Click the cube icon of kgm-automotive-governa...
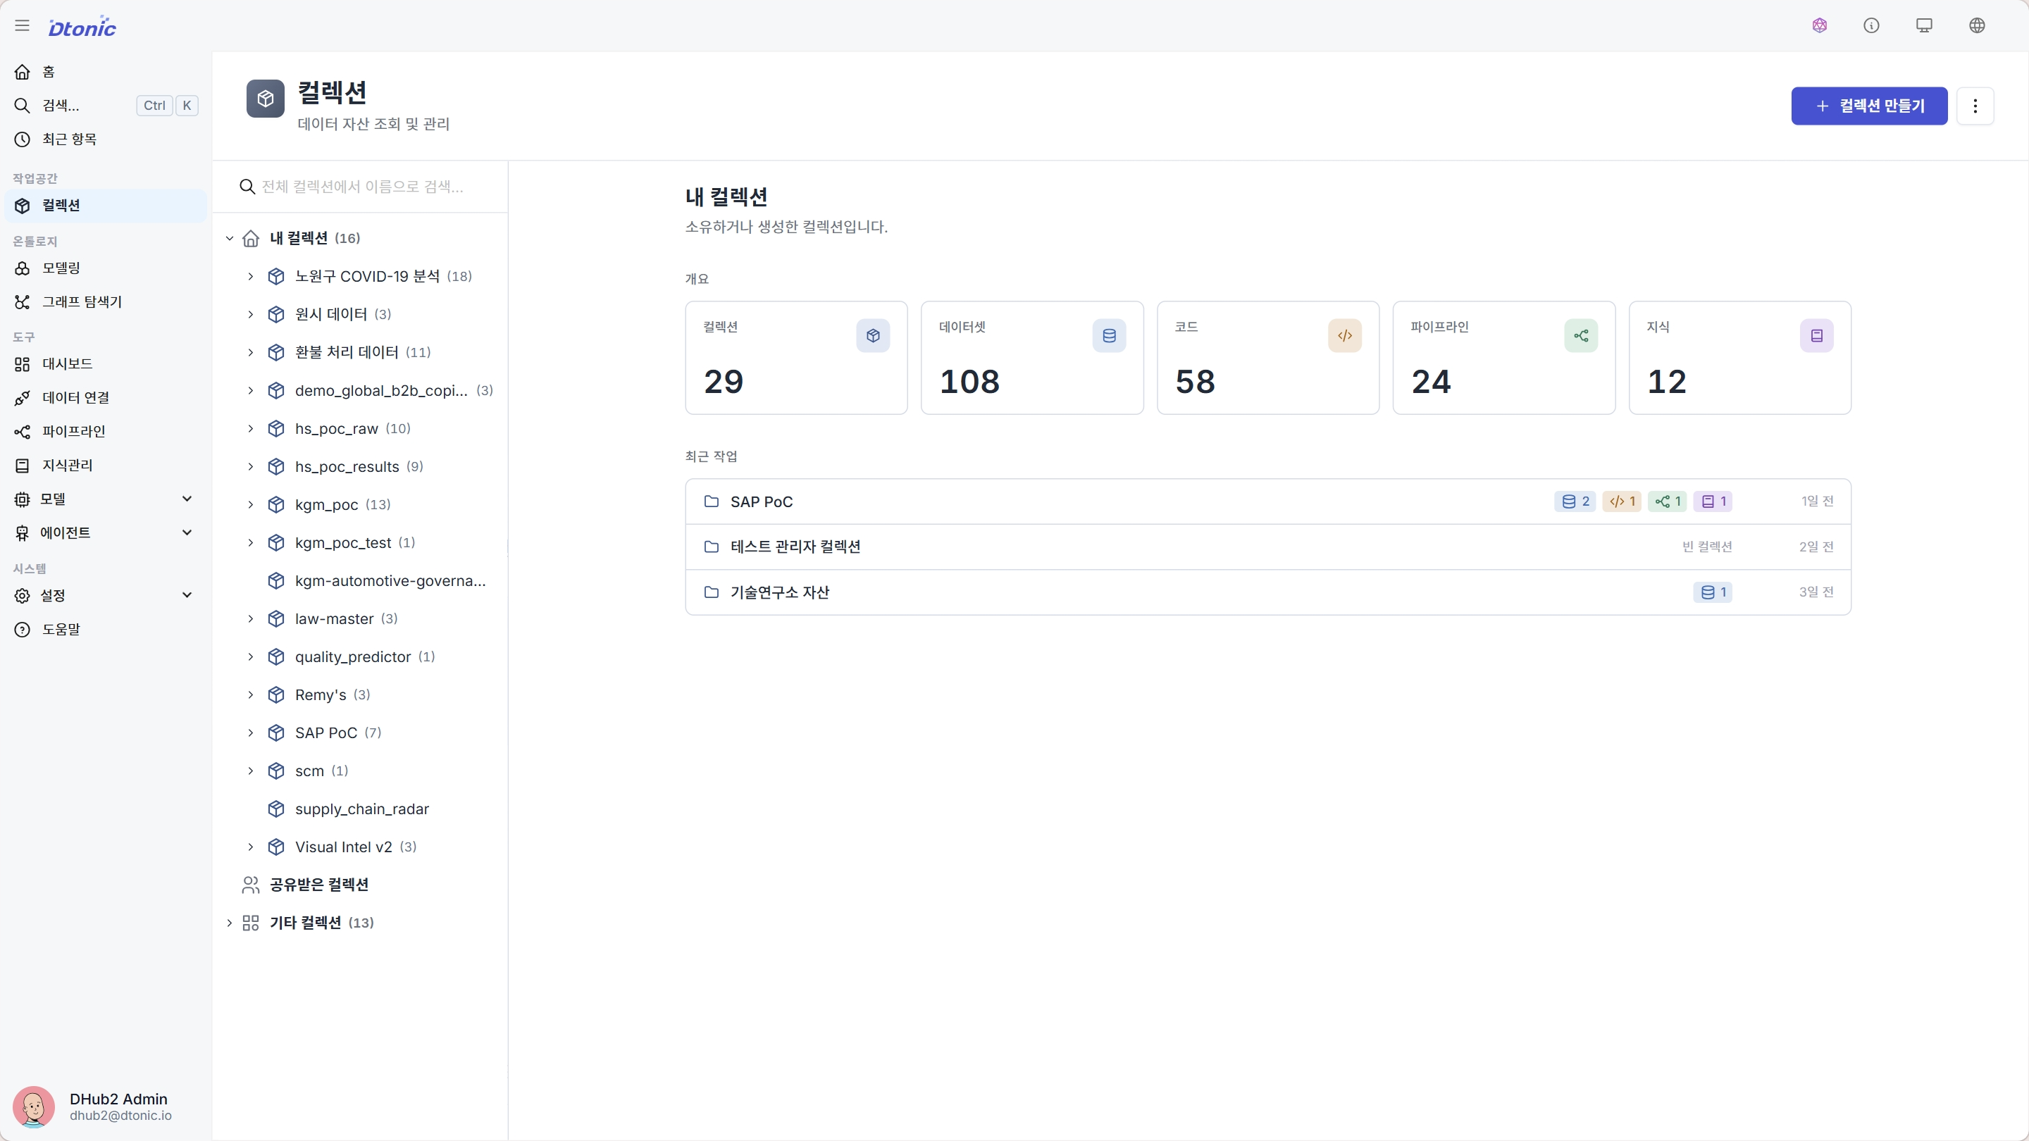 pyautogui.click(x=275, y=581)
